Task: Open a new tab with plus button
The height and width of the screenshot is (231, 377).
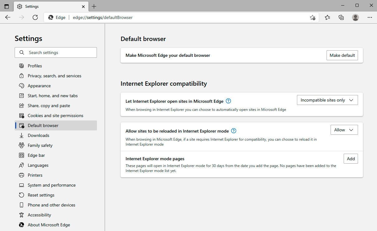Action: (94, 6)
